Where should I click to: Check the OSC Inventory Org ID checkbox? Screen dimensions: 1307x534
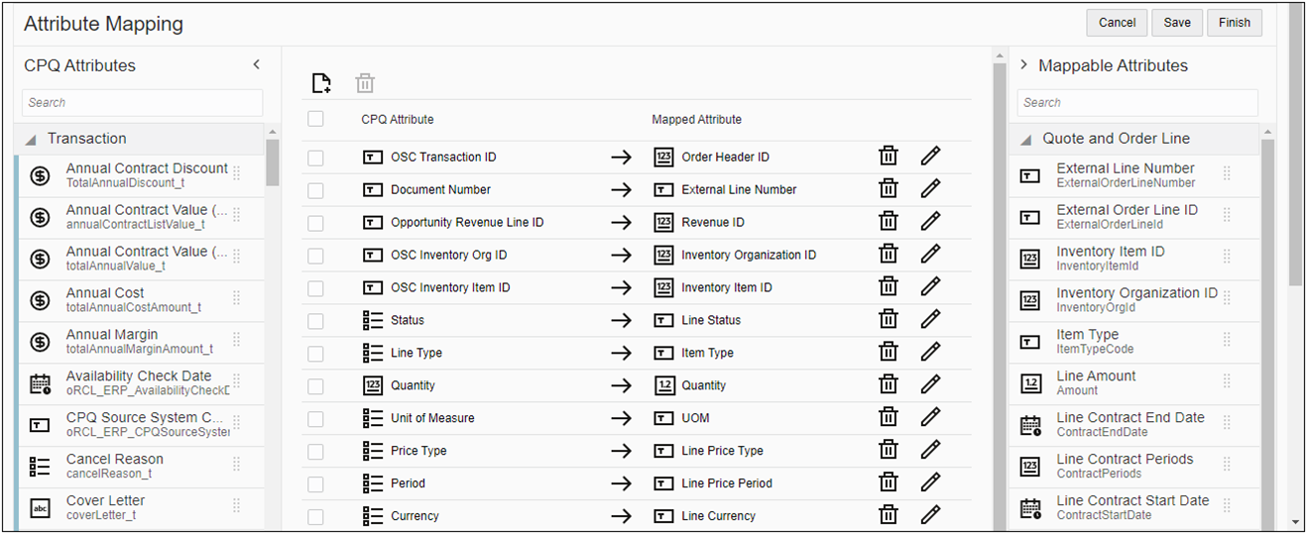click(315, 256)
